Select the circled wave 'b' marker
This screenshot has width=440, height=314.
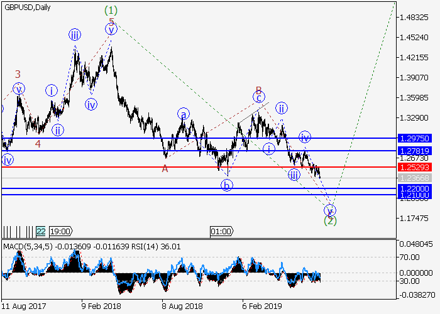pyautogui.click(x=226, y=185)
